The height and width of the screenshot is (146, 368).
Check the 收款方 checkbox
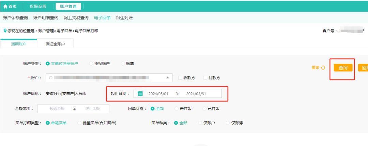[x=180, y=78]
